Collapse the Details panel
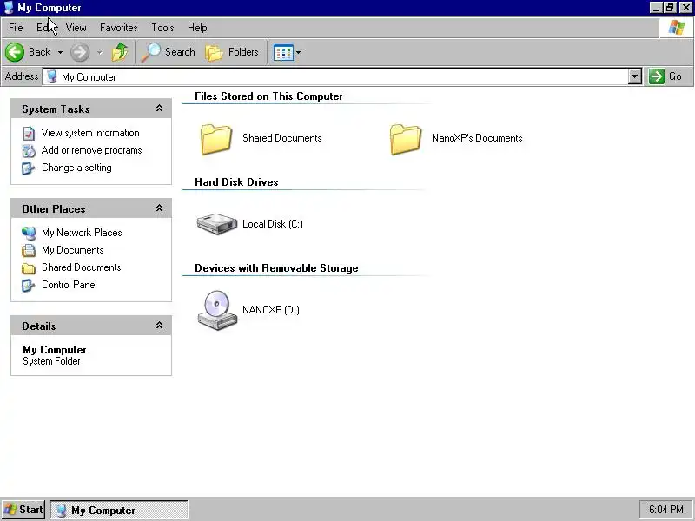Image resolution: width=695 pixels, height=521 pixels. 159,326
